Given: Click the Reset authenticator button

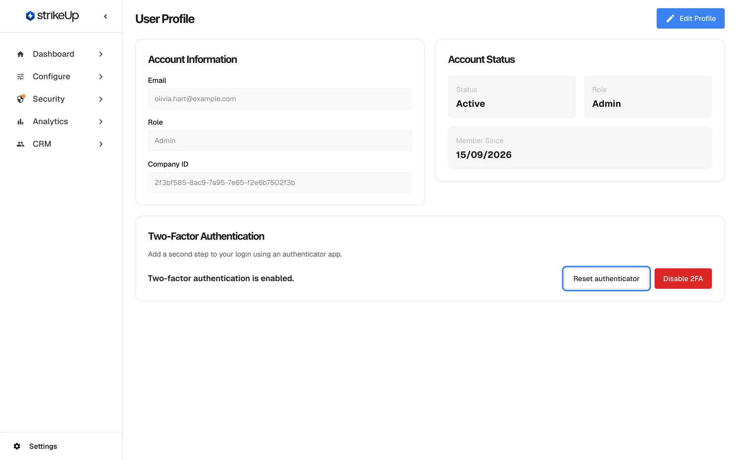Looking at the screenshot, I should pyautogui.click(x=606, y=278).
